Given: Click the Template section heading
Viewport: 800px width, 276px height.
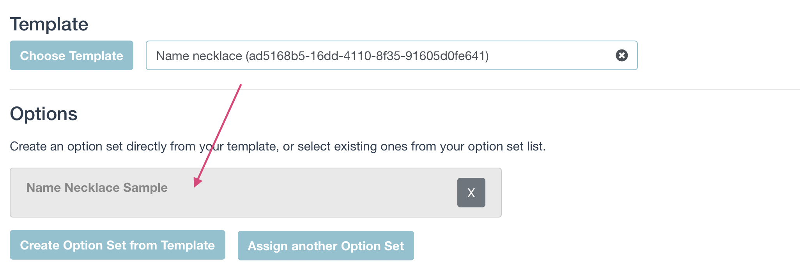Looking at the screenshot, I should pyautogui.click(x=49, y=24).
